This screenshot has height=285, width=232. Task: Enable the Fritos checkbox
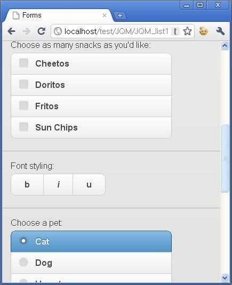[91, 106]
